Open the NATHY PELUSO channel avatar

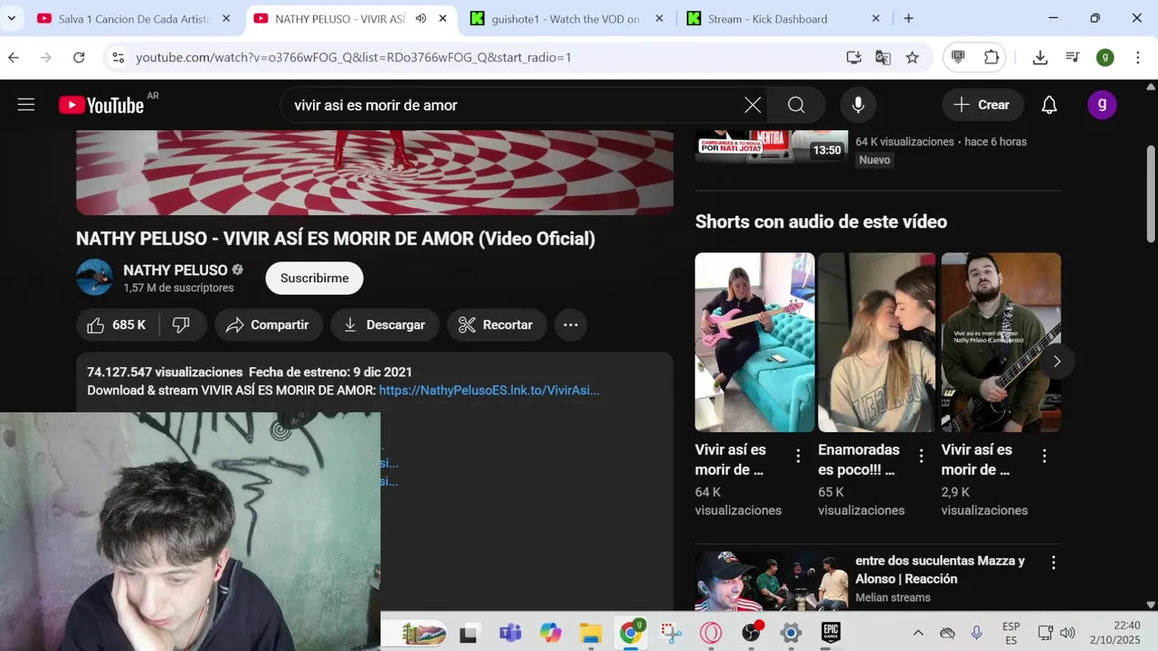tap(94, 278)
